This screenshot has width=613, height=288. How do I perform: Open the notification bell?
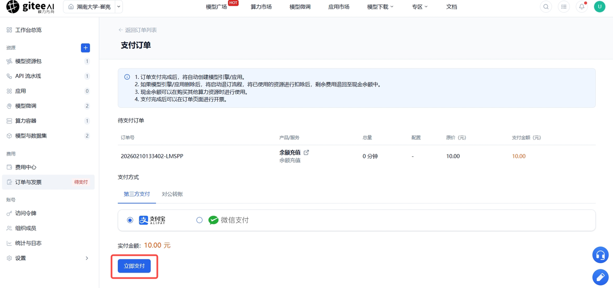[x=582, y=7]
